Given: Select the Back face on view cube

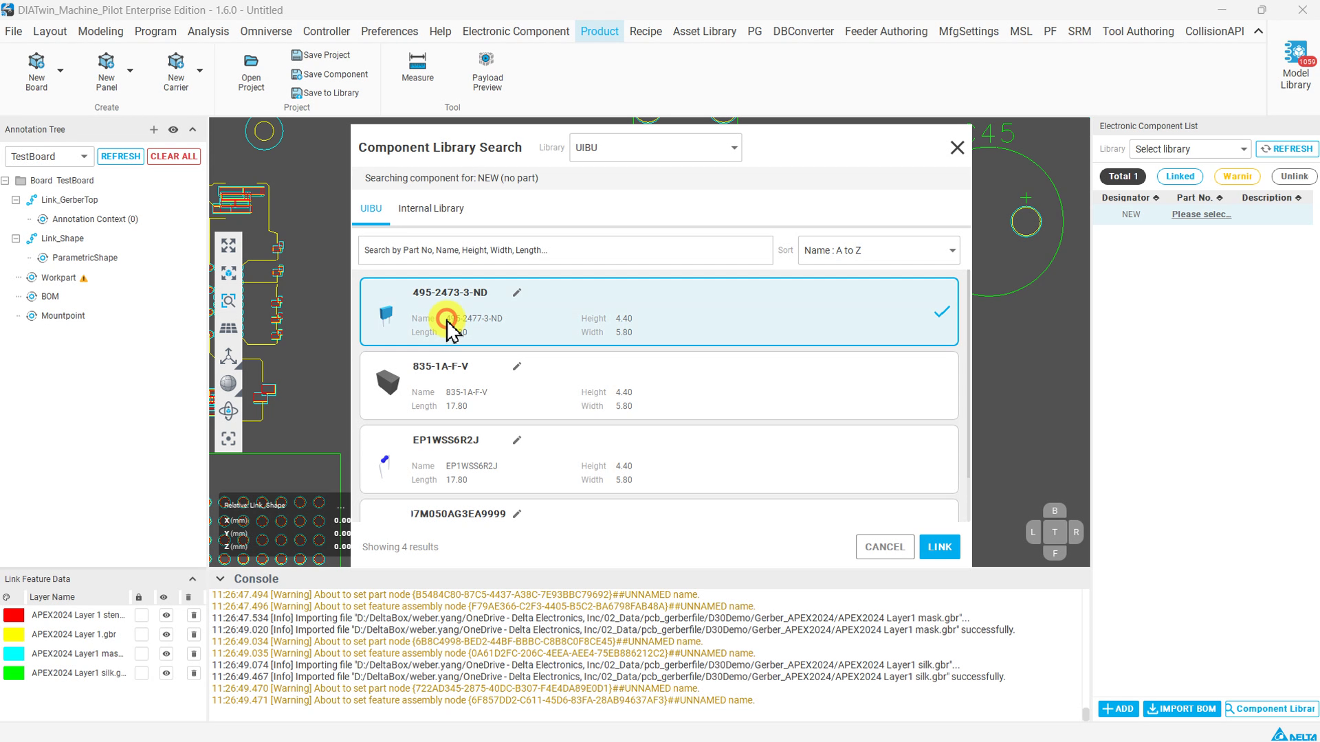Looking at the screenshot, I should coord(1055,511).
